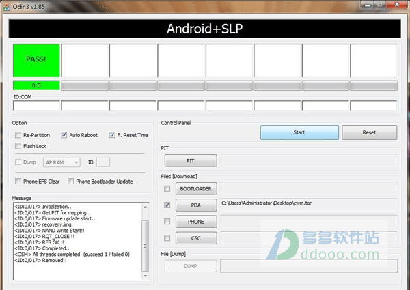Click the Message log scroll up arrow
Image resolution: width=410 pixels, height=290 pixels.
[146, 207]
